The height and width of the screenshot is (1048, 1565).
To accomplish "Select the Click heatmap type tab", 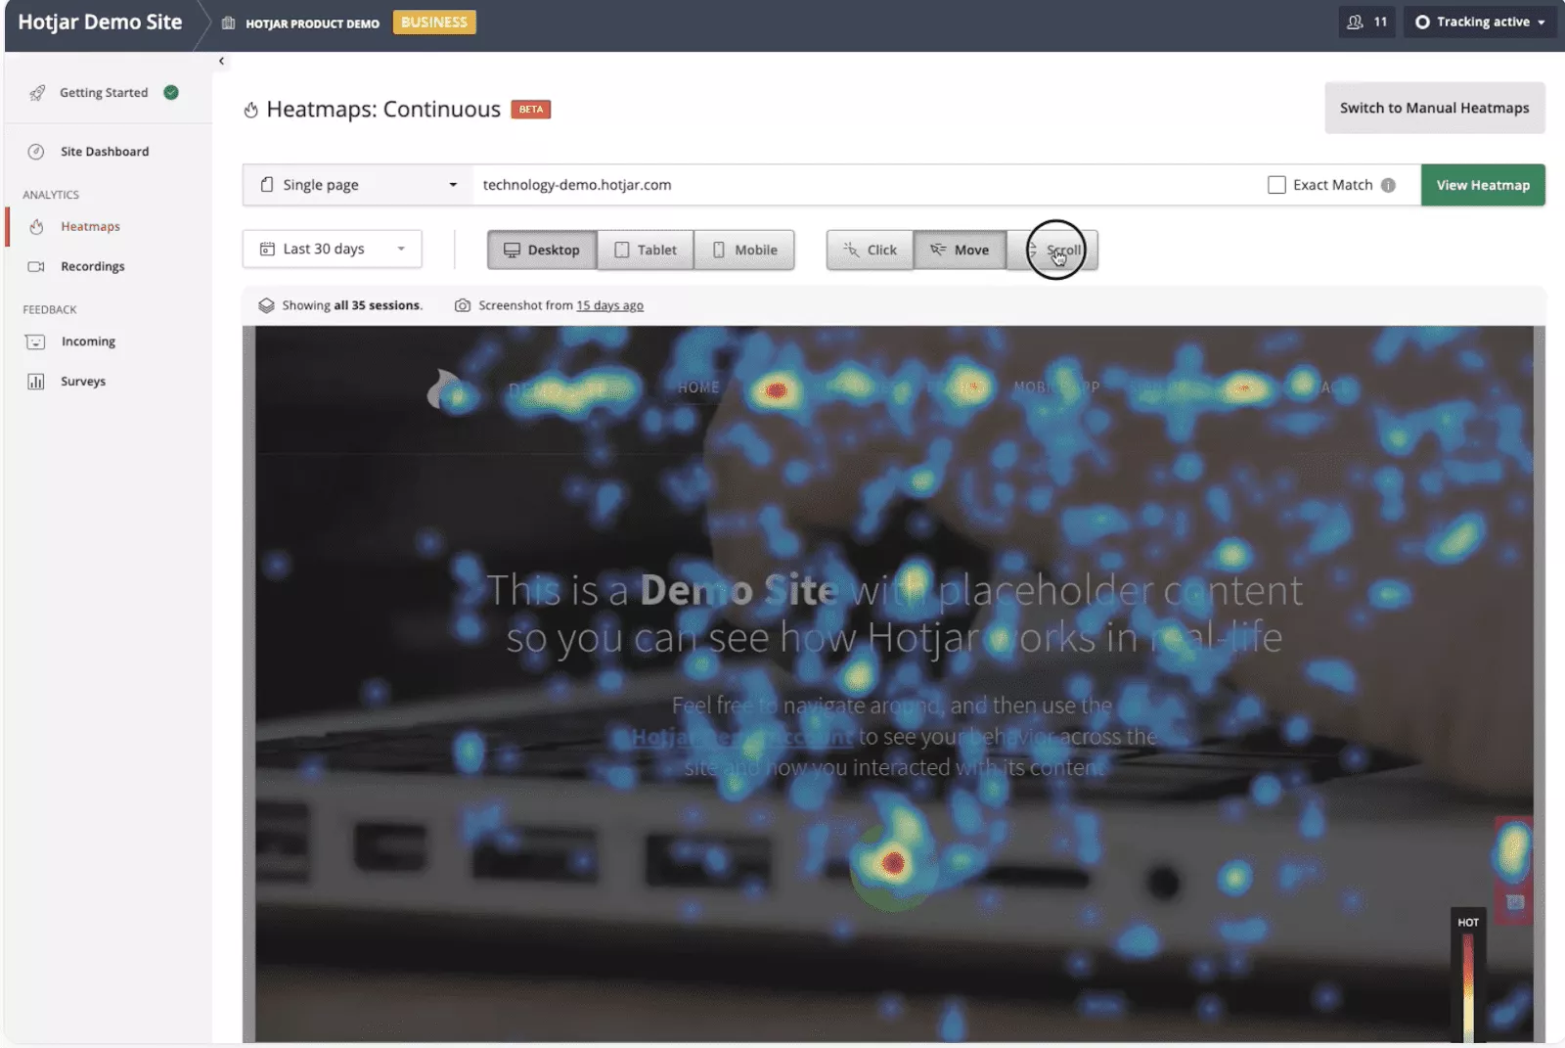I will [x=870, y=250].
